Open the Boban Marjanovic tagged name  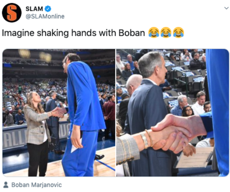(x=37, y=185)
